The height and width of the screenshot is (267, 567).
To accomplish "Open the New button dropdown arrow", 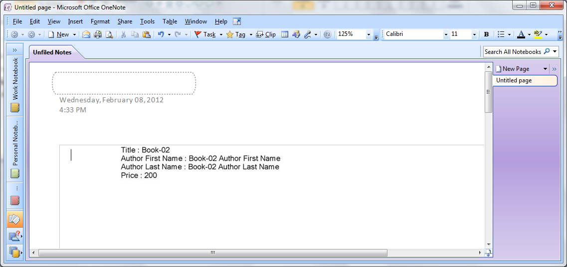I will click(x=74, y=34).
